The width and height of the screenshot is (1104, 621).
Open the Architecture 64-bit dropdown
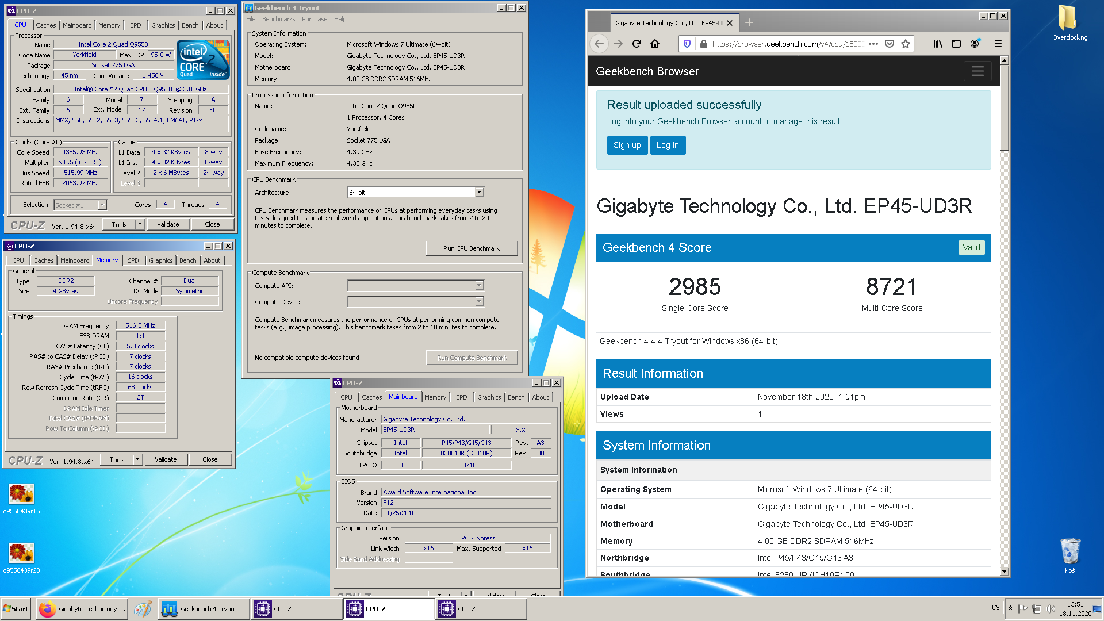click(x=479, y=193)
